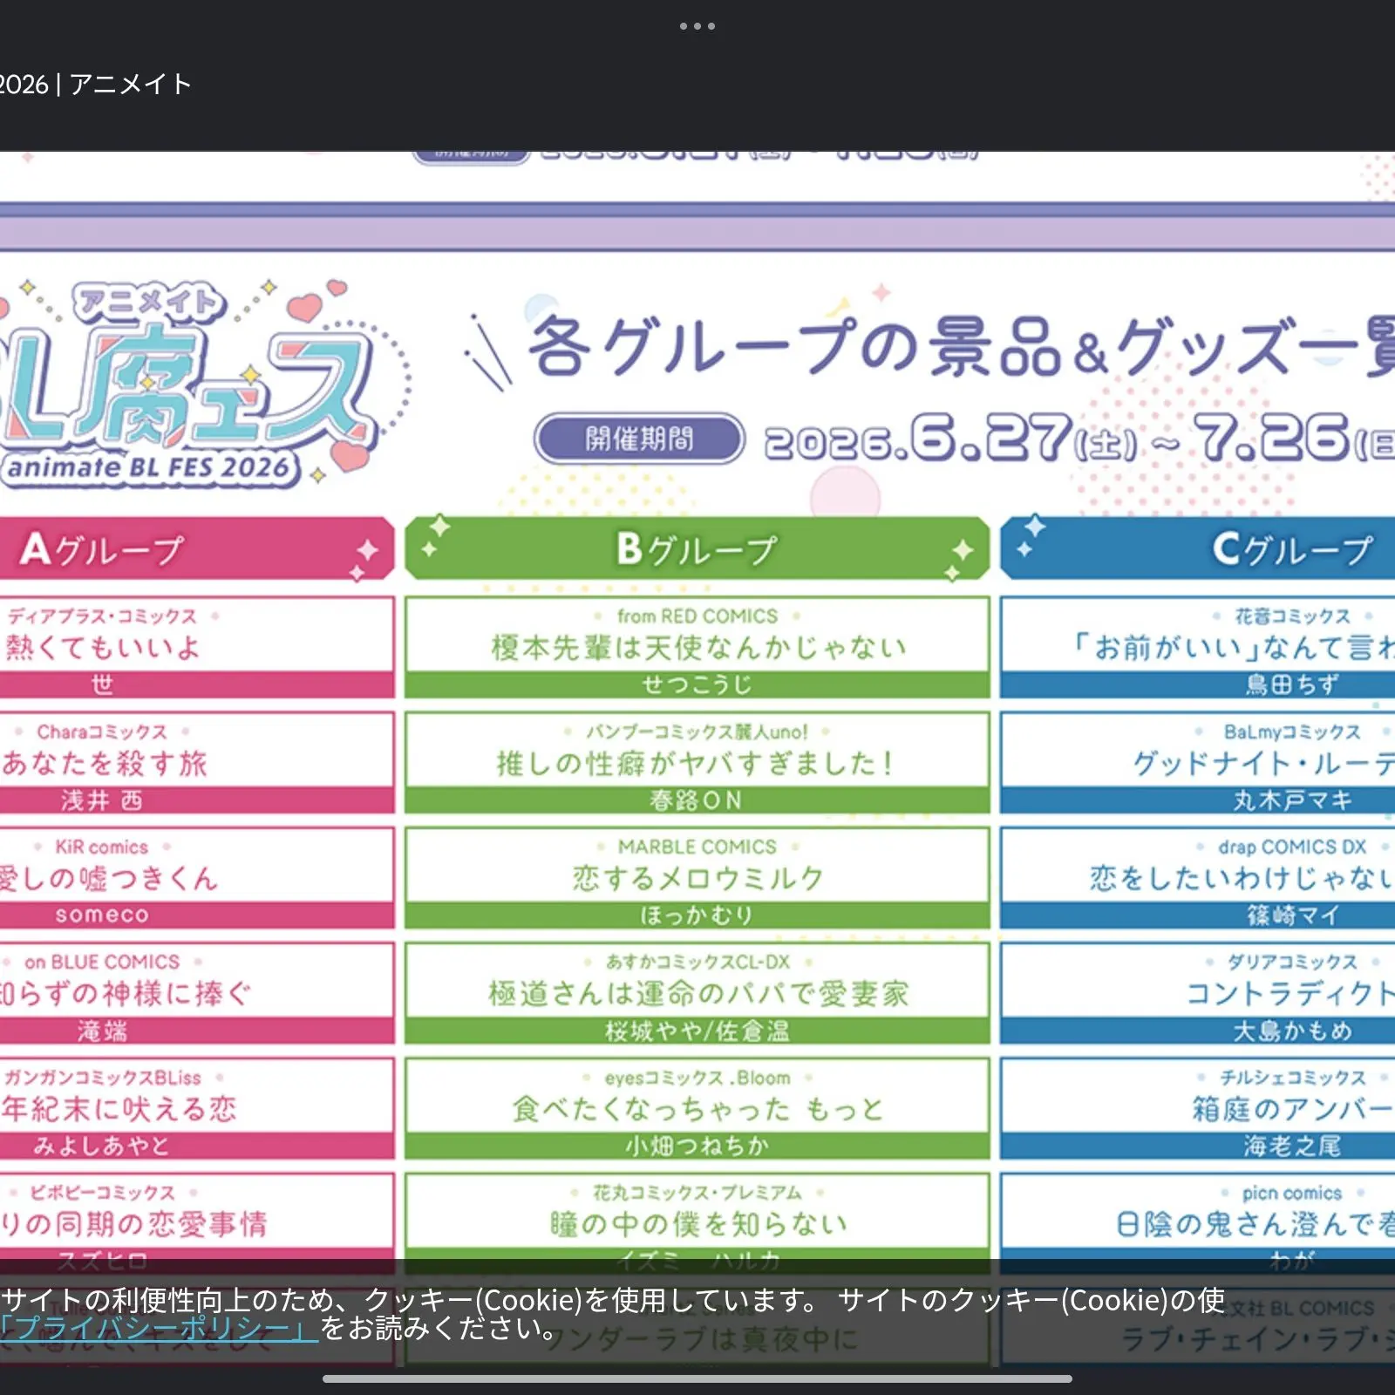Click the Bグループ green header
Image resolution: width=1395 pixels, height=1395 pixels.
697,548
